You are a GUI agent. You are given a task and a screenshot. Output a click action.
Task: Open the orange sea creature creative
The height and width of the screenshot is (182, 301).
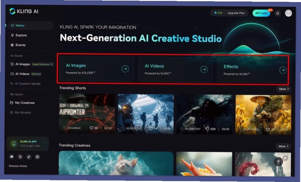tap(204, 164)
